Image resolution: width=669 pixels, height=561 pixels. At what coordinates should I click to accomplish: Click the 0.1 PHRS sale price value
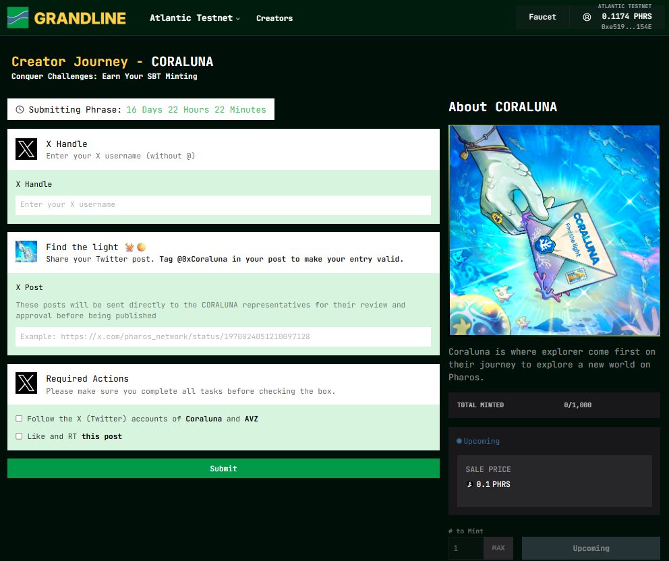[x=493, y=484]
